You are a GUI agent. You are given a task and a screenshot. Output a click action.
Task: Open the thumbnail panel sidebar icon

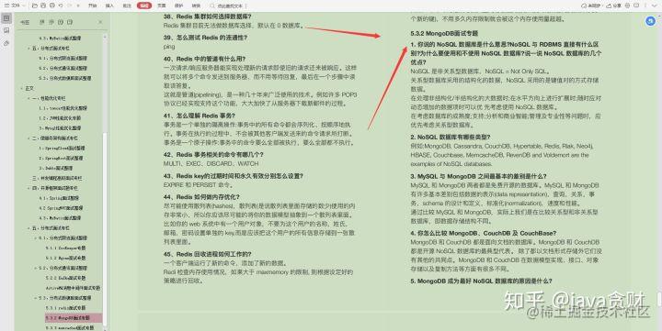6,31
